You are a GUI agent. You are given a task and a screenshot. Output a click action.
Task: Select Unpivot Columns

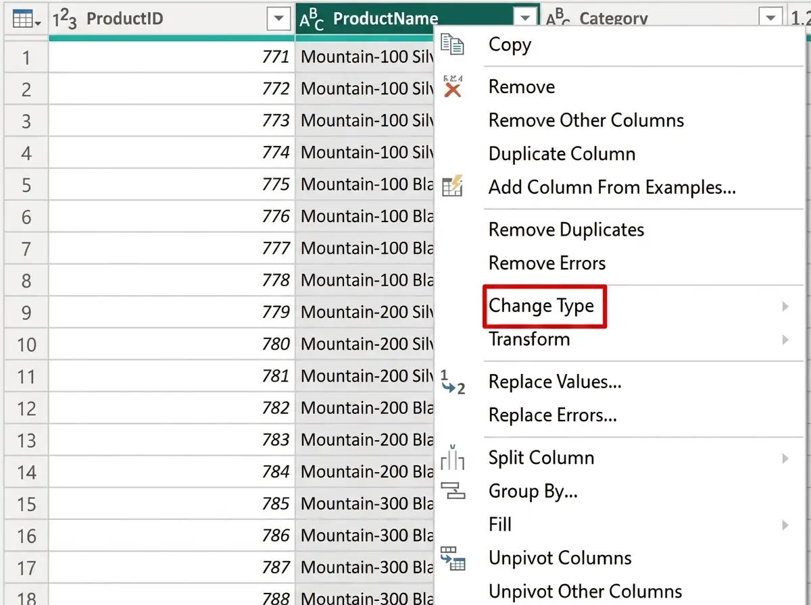point(560,558)
